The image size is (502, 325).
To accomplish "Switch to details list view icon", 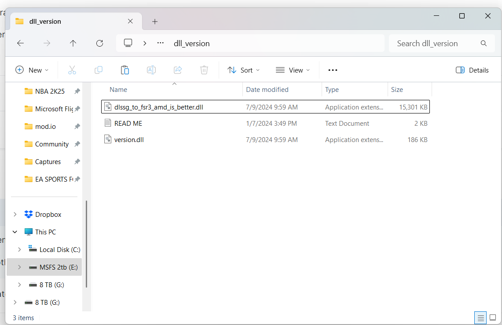I will (x=480, y=318).
